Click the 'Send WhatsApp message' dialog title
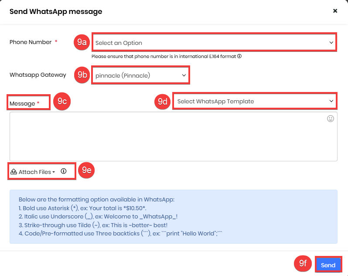The image size is (348, 276). tap(56, 11)
